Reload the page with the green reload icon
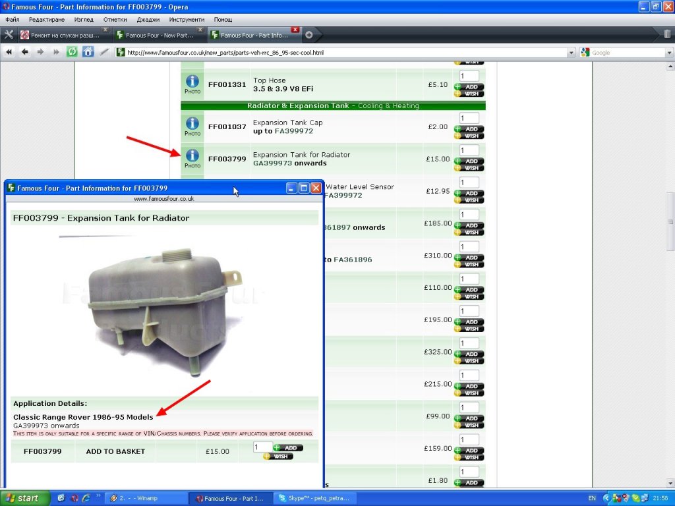 tap(72, 52)
